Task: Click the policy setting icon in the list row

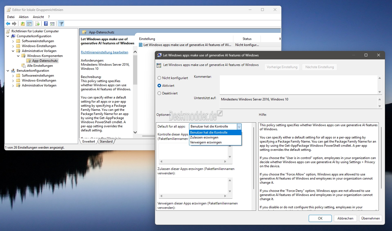Action: (141, 45)
